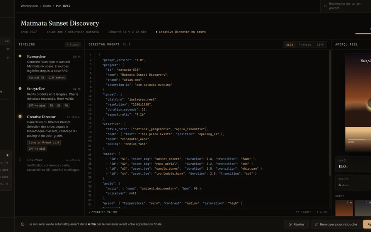The height and width of the screenshot is (232, 371).
Task: Open the Runs breadcrumb
Action: pos(47,6)
